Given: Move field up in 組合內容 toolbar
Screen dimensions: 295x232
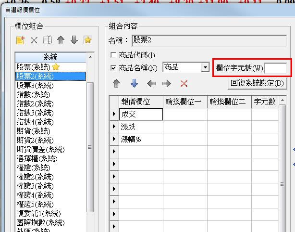Looking at the screenshot, I should click(x=116, y=83).
